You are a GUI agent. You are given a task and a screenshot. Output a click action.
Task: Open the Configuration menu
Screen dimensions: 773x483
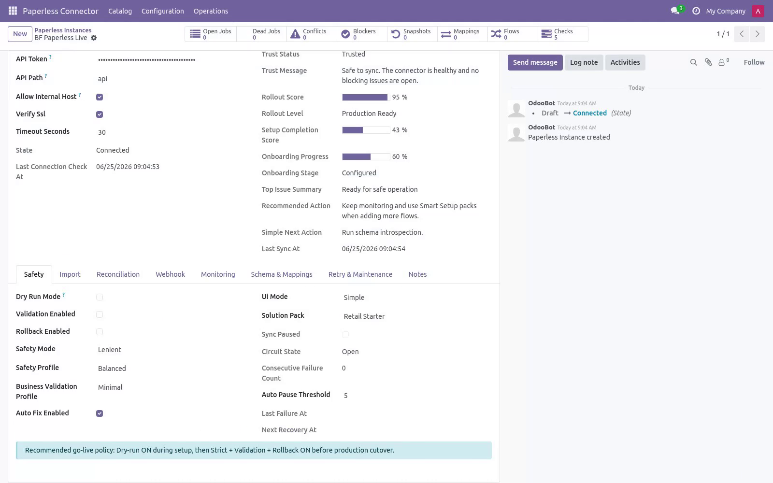[x=162, y=11]
